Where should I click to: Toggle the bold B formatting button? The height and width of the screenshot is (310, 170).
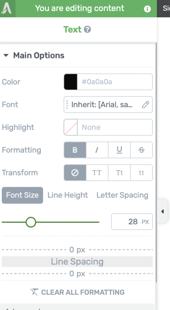coord(75,150)
